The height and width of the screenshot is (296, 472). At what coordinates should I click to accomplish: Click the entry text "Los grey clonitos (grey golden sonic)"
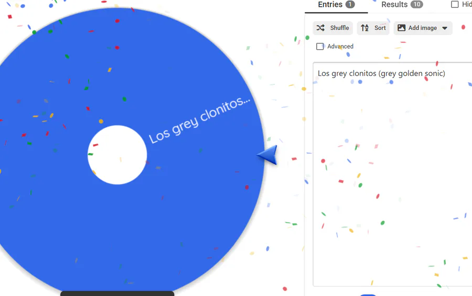tap(381, 73)
